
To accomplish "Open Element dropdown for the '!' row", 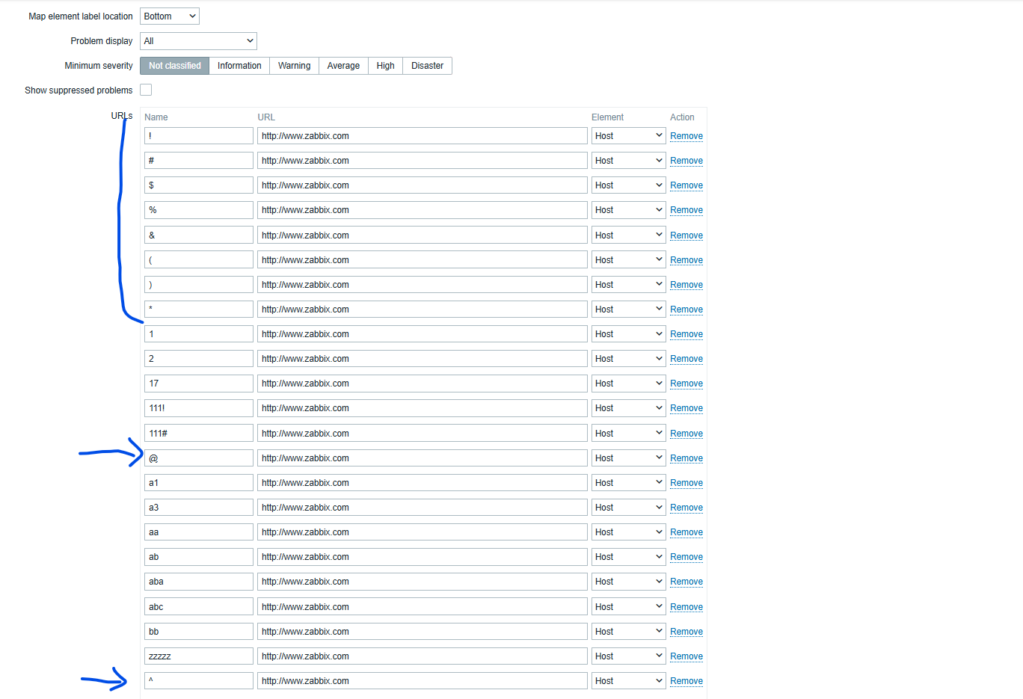I will [628, 136].
